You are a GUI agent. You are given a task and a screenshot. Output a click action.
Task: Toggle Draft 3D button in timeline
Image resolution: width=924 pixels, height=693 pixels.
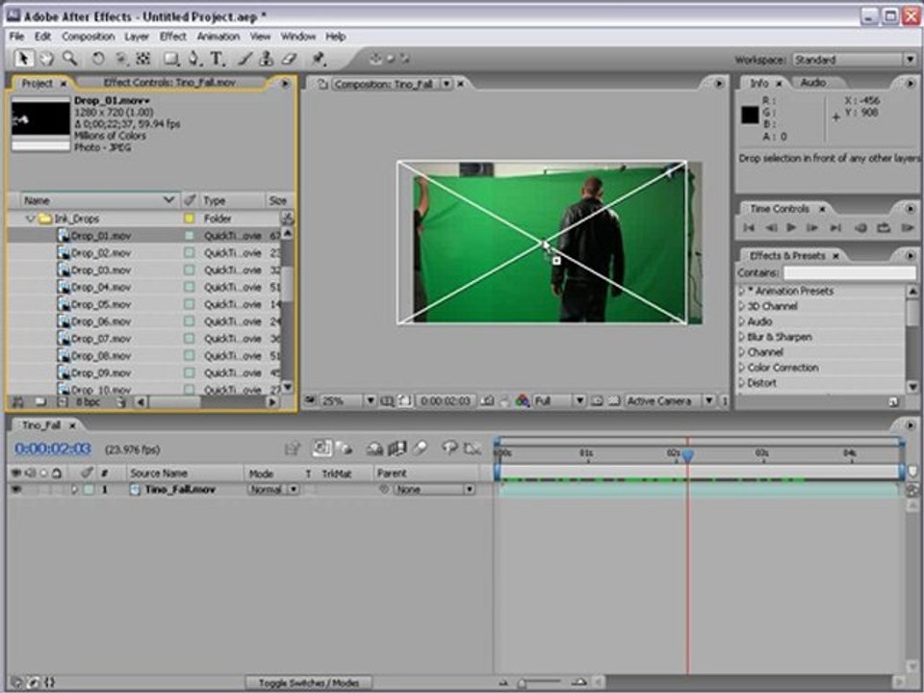tap(345, 449)
